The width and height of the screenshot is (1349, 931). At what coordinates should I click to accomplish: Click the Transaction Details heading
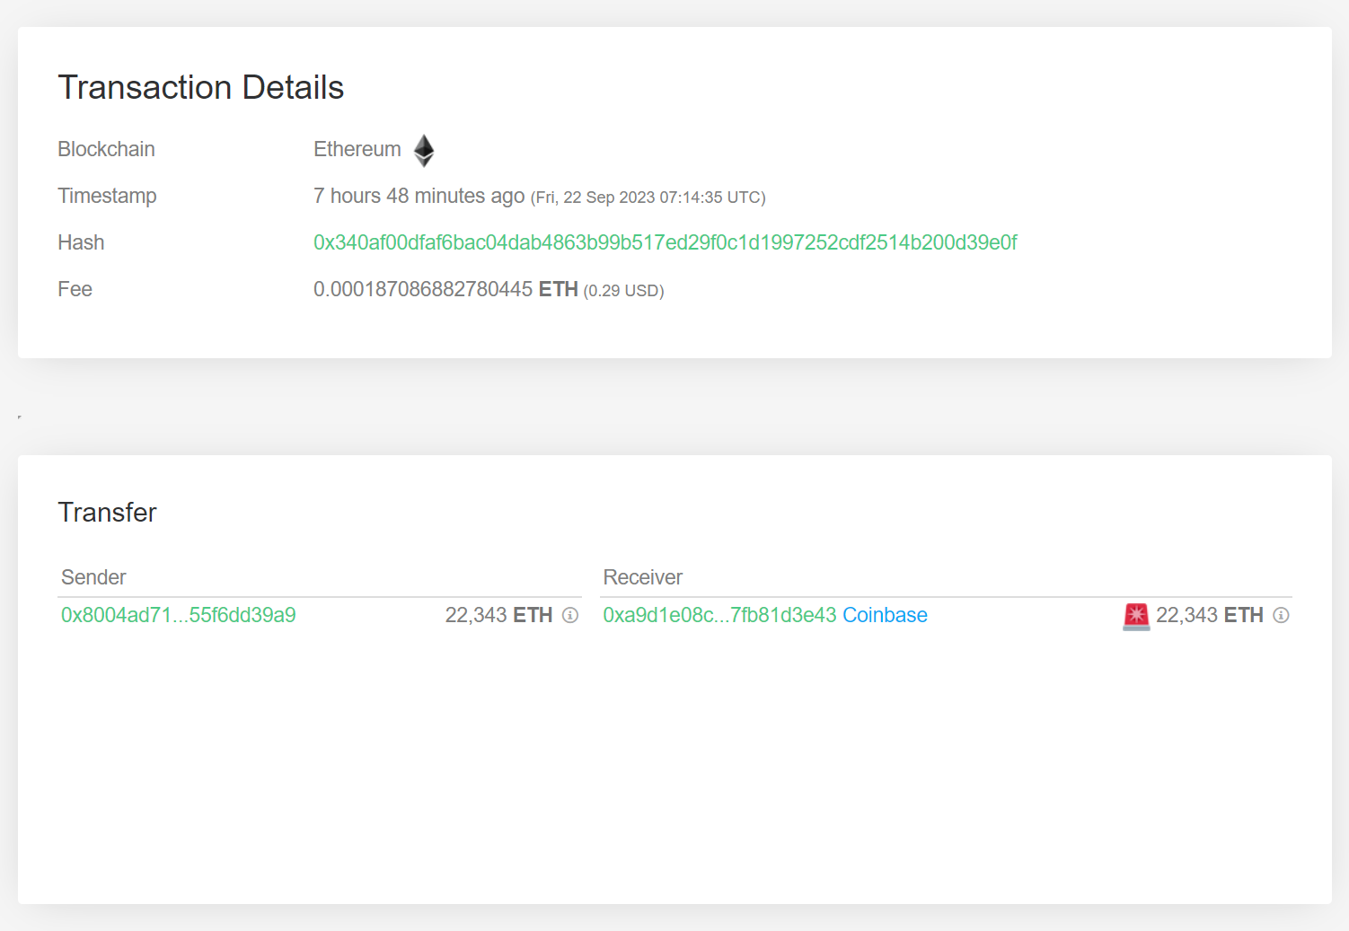tap(200, 87)
